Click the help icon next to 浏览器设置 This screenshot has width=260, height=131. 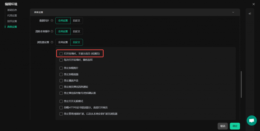(52, 42)
